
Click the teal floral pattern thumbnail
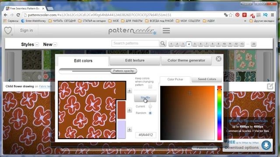(x=246, y=60)
